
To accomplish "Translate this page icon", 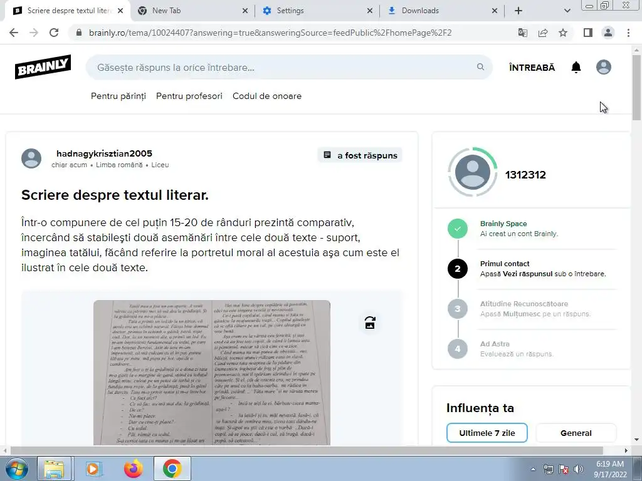I will coord(523,33).
